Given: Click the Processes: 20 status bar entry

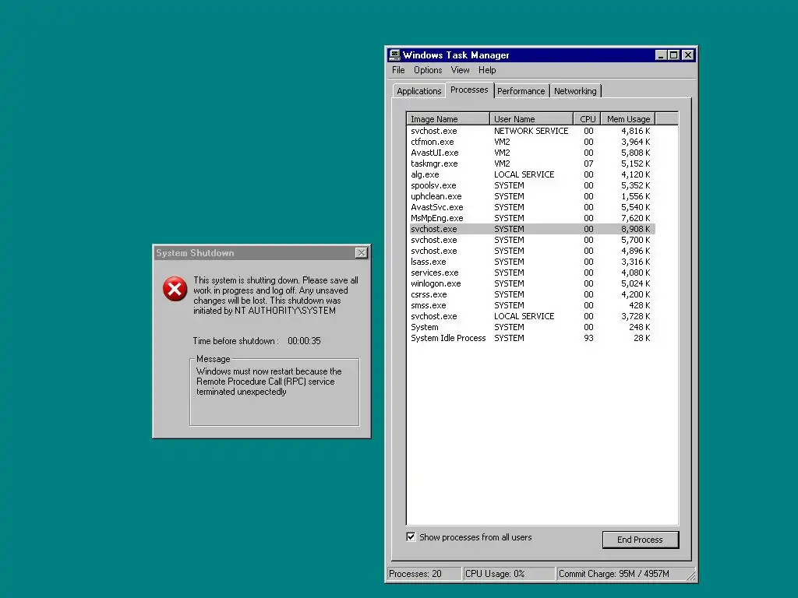Looking at the screenshot, I should pos(425,574).
